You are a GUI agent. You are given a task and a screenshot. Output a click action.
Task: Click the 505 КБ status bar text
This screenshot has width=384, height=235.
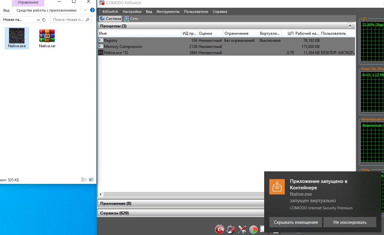13,180
